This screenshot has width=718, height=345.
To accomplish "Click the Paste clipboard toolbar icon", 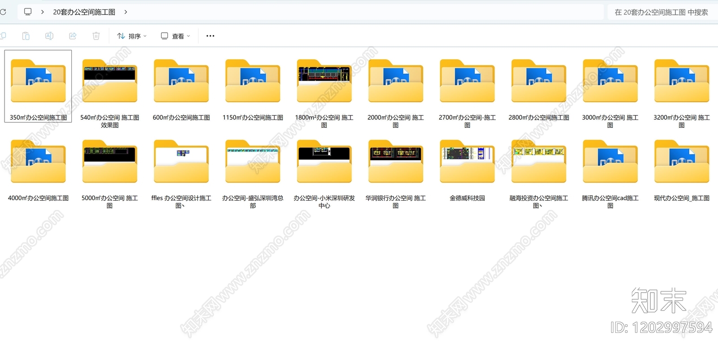I will (26, 36).
